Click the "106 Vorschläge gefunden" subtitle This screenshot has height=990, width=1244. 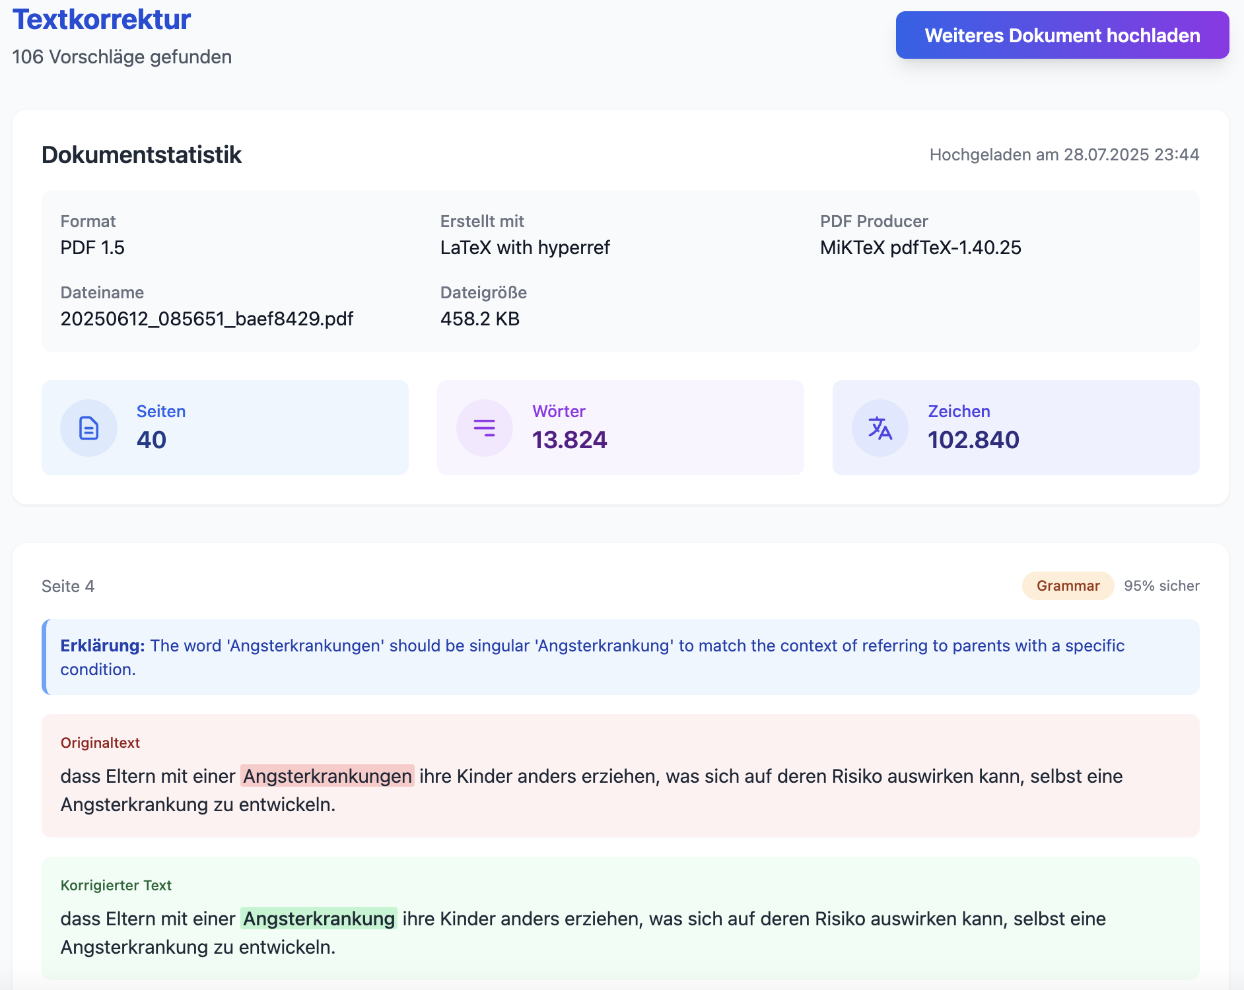[x=122, y=57]
